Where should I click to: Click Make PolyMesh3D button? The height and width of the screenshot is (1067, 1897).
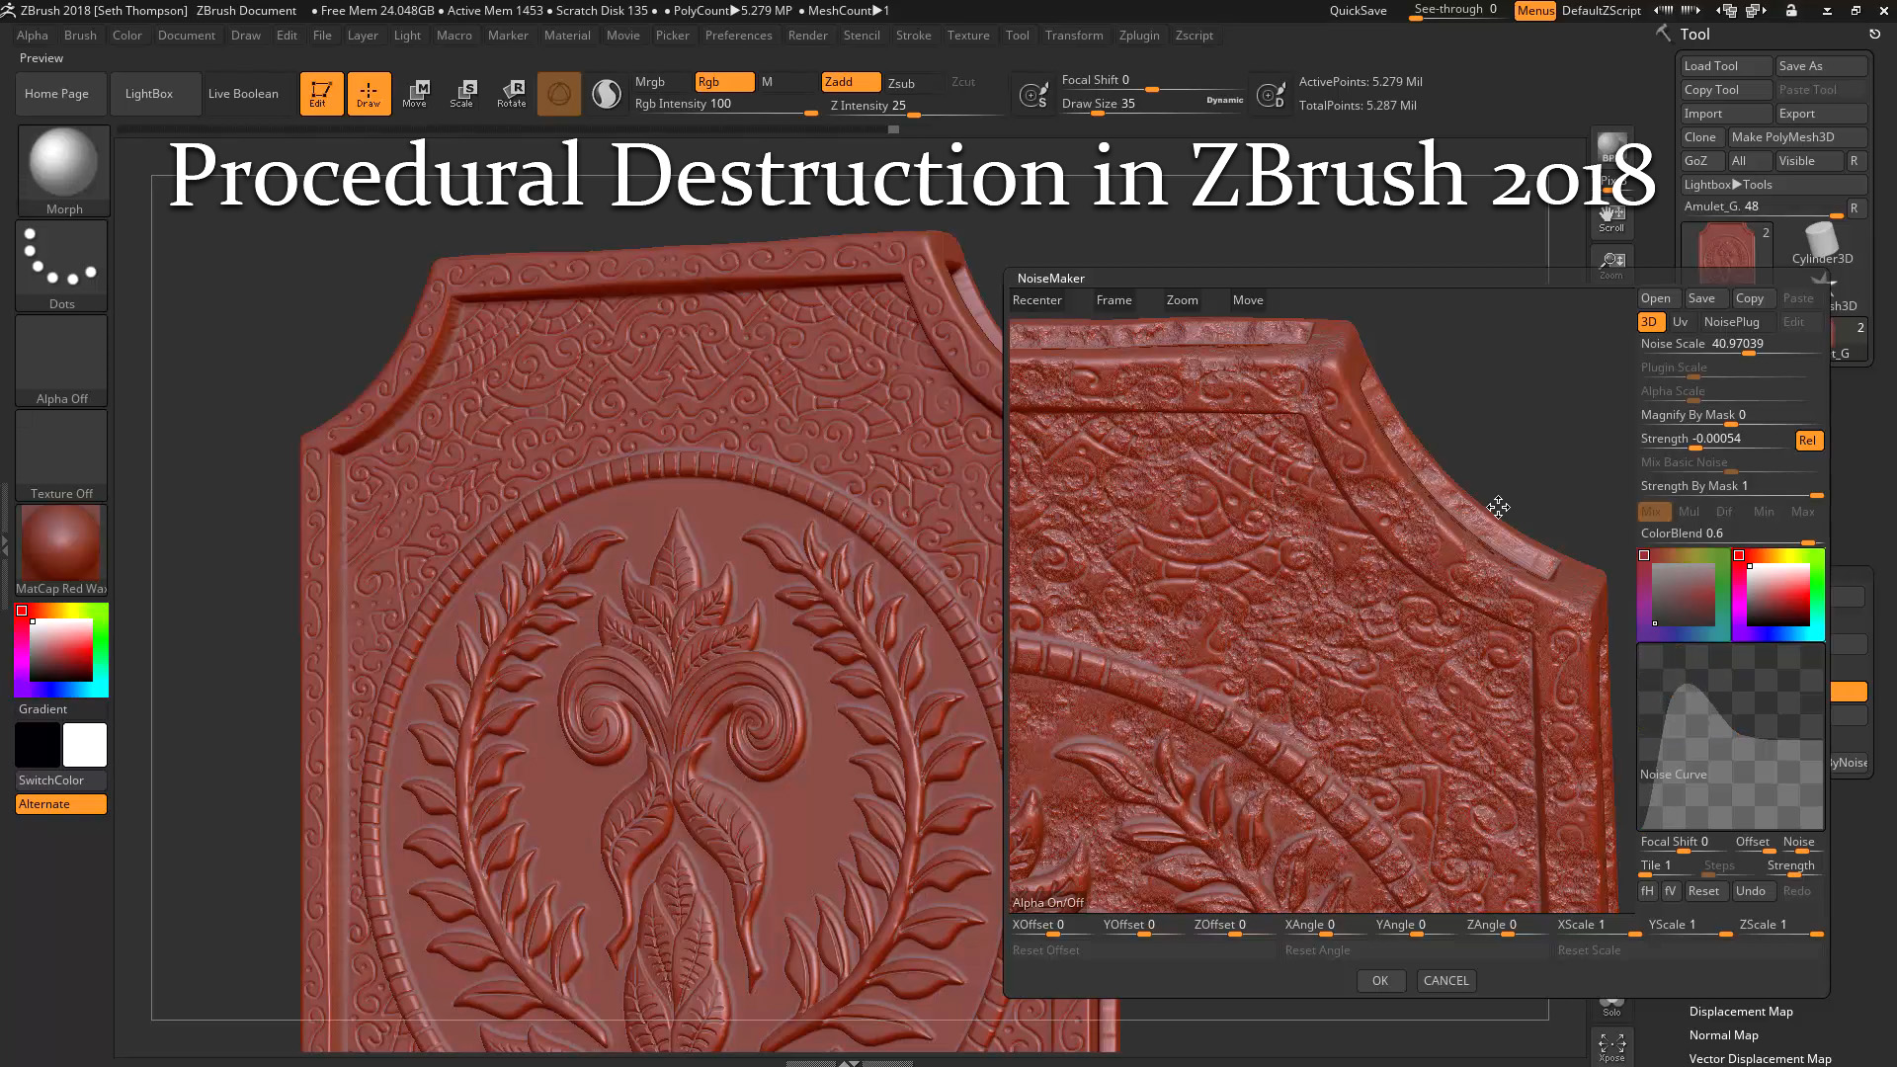tap(1797, 137)
